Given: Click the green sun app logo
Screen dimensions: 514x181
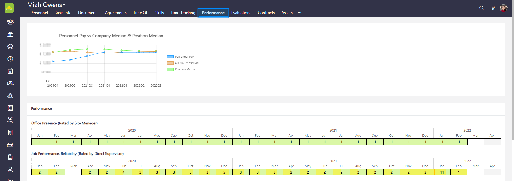Looking at the screenshot, I should click(9, 8).
